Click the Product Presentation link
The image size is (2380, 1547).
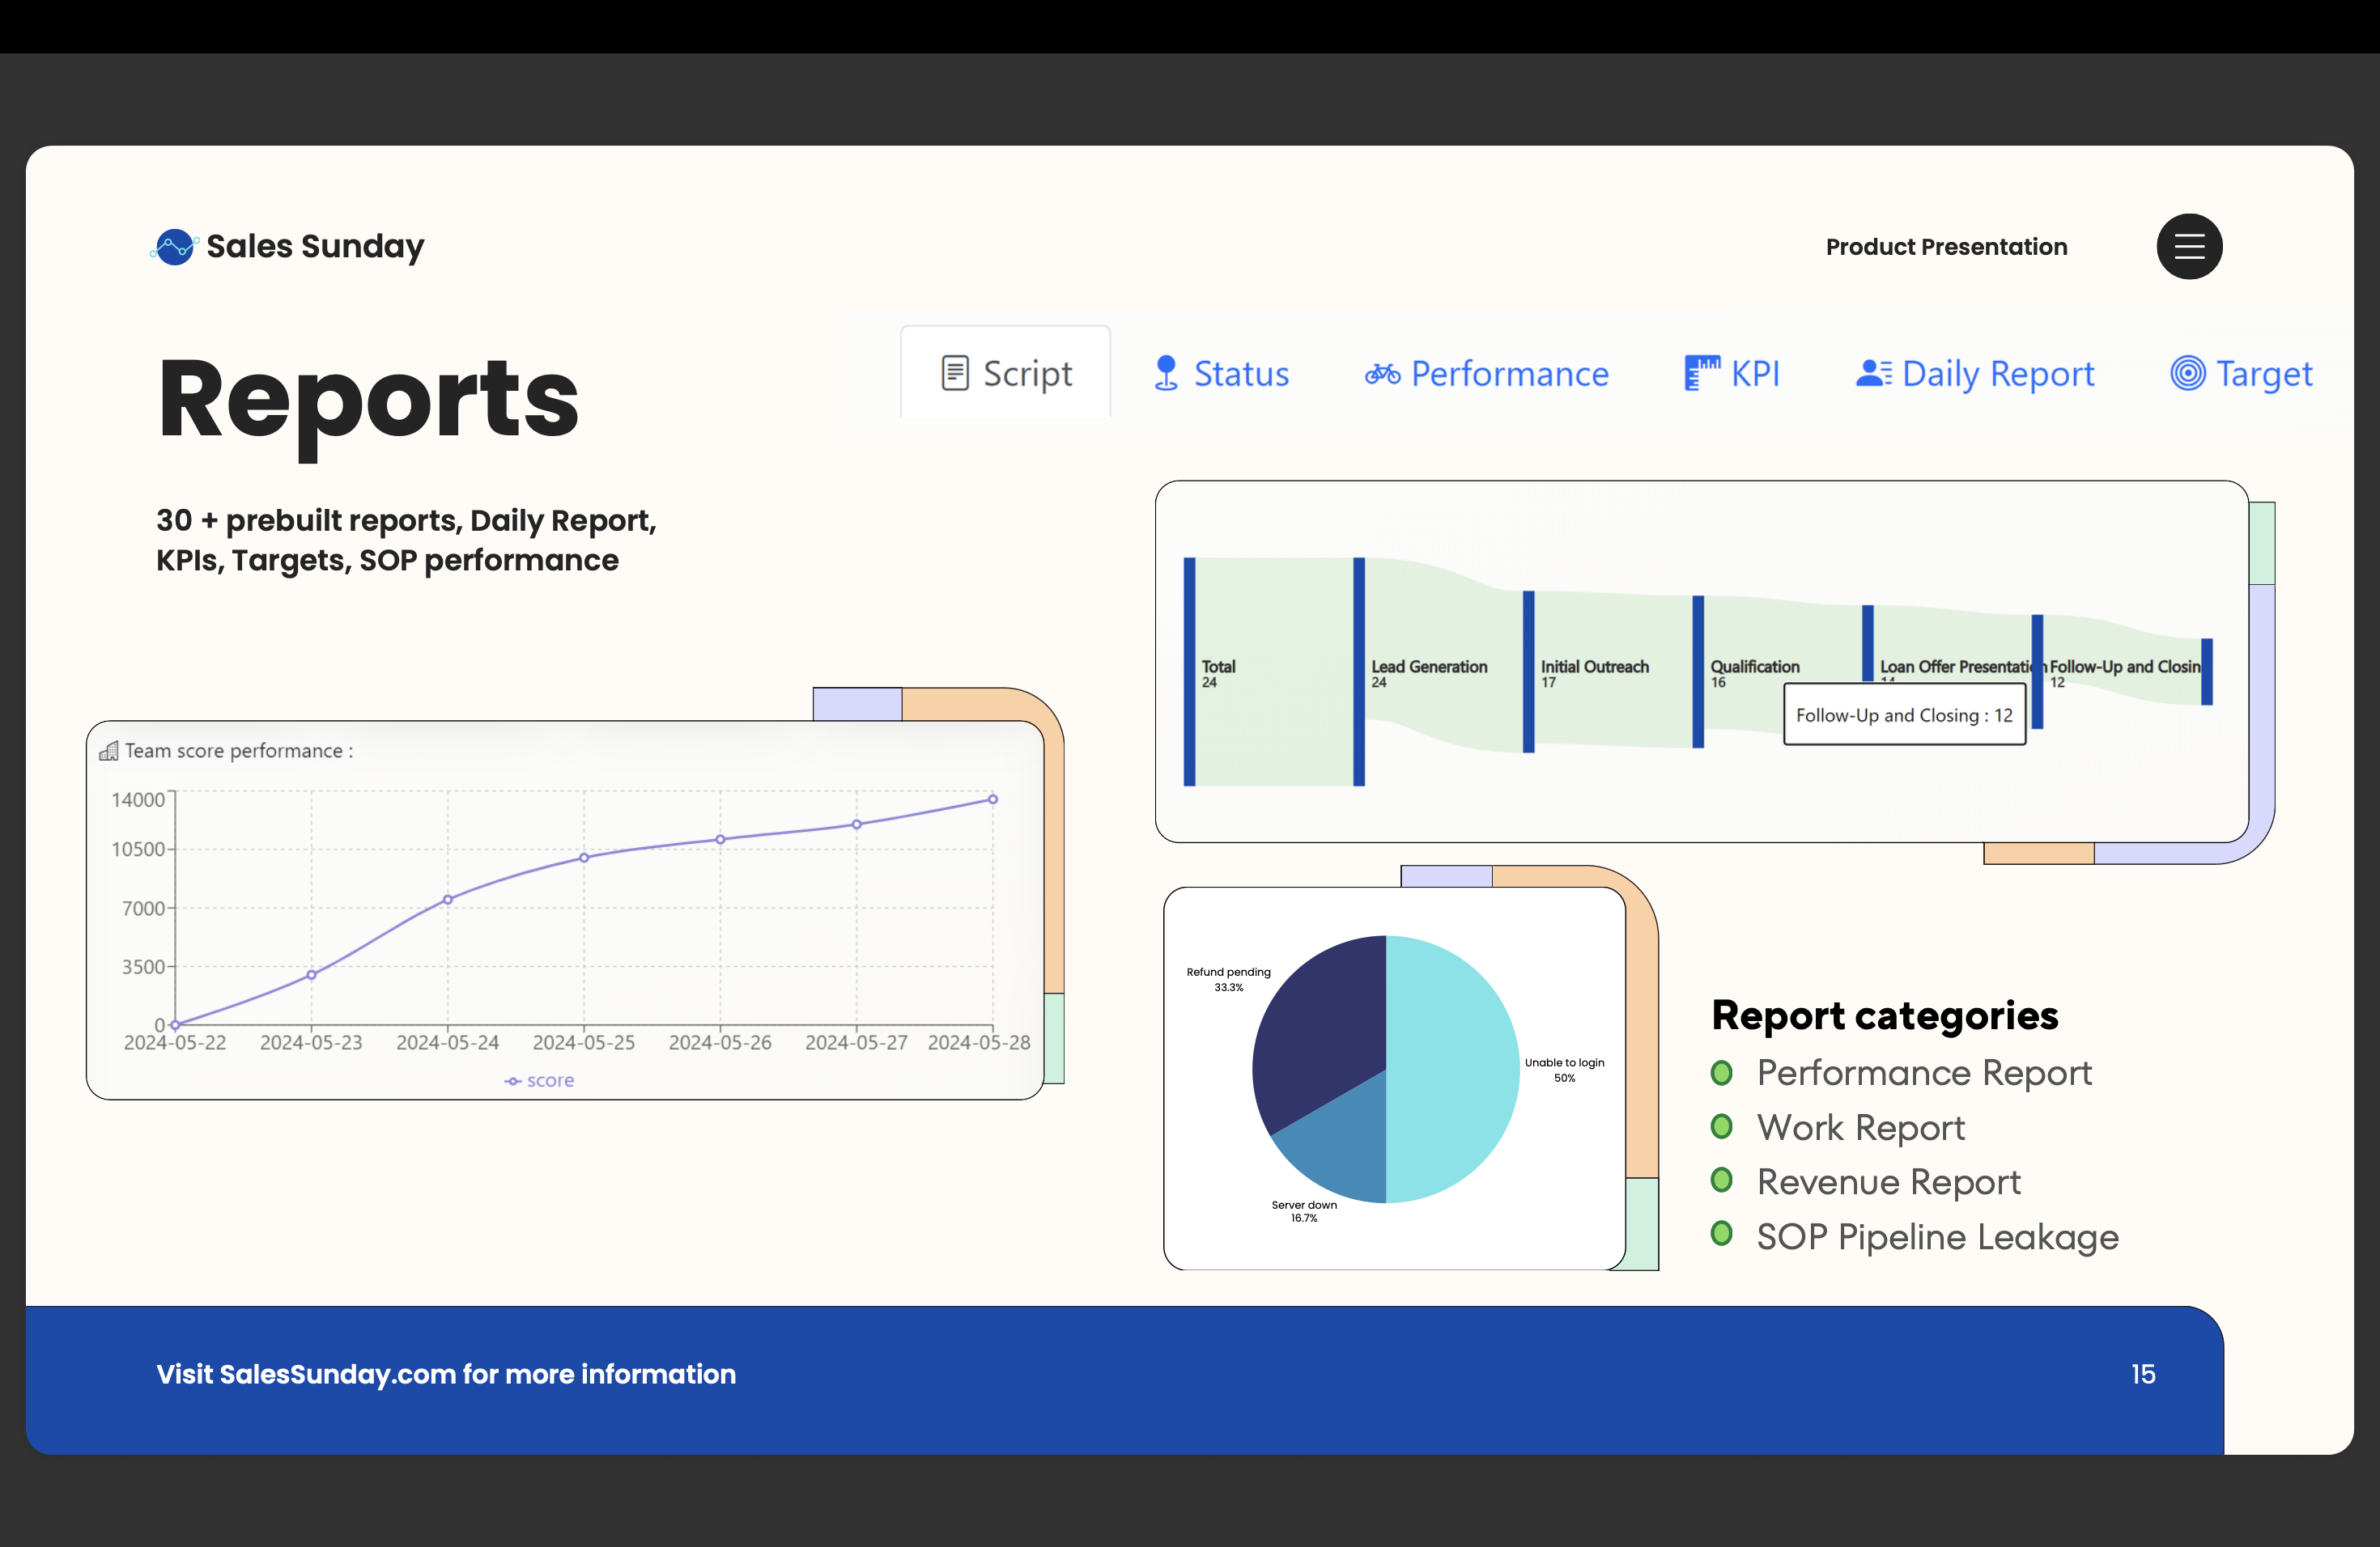pyautogui.click(x=1946, y=247)
